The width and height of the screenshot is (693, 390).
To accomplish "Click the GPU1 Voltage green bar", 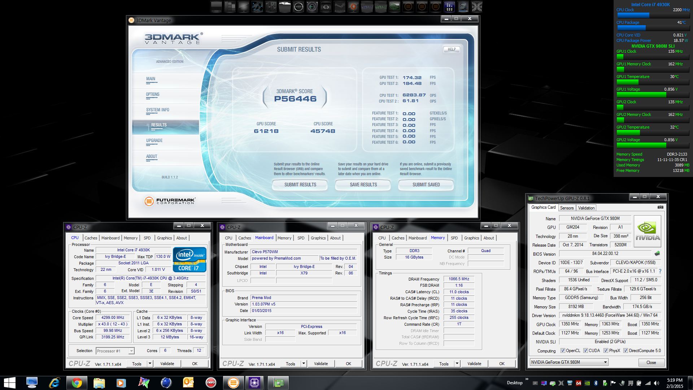I will (641, 95).
